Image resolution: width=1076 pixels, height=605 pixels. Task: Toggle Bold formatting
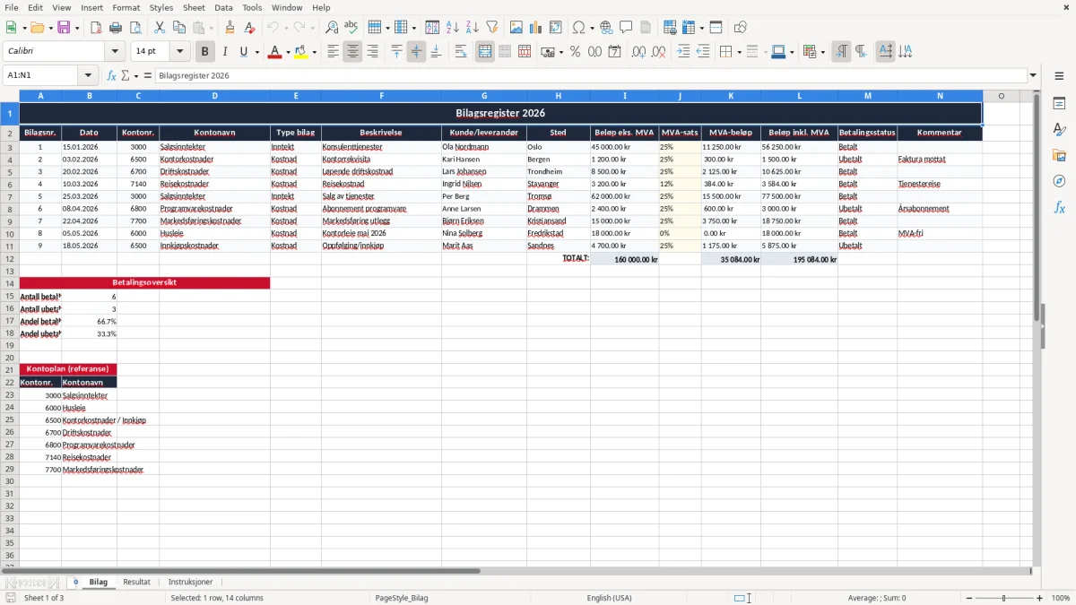point(204,52)
